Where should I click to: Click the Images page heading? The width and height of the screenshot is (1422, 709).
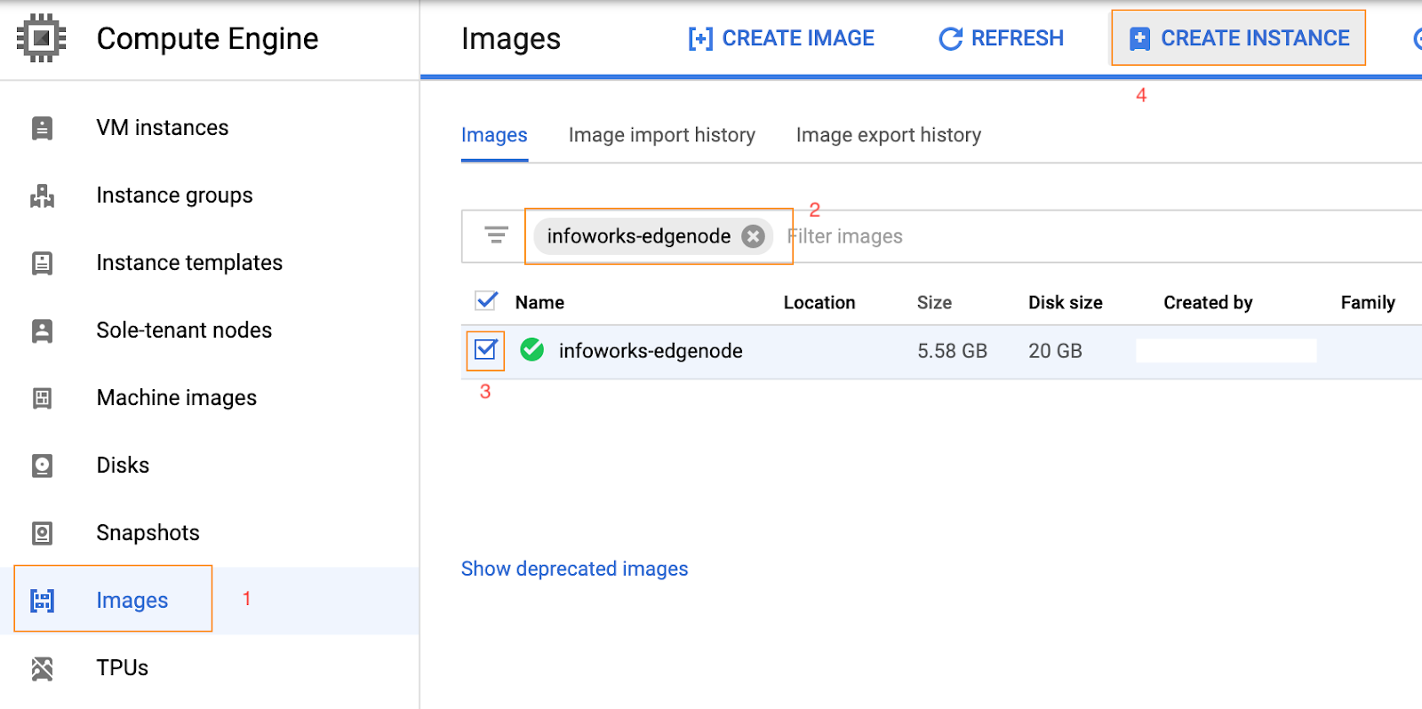click(511, 39)
